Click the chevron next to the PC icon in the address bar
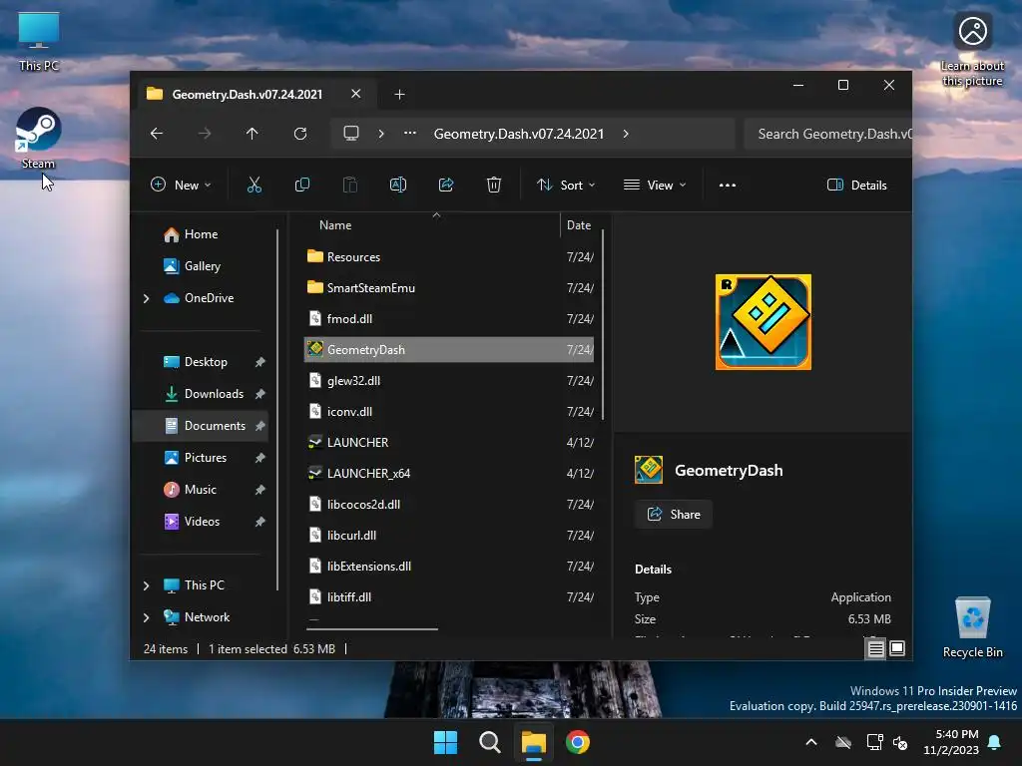Viewport: 1022px width, 766px height. [381, 134]
